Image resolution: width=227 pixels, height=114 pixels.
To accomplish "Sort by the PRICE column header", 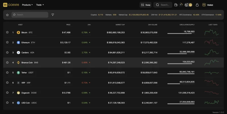I will click(x=68, y=25).
